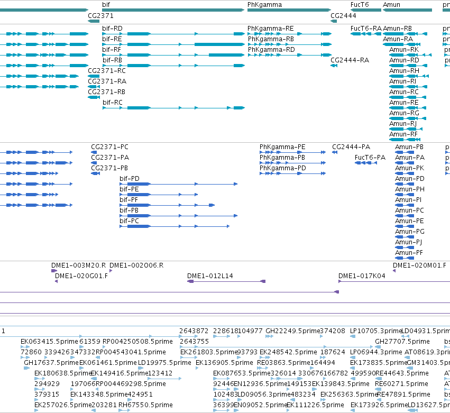Select protein bif-PD
The width and height of the screenshot is (450, 413).
130,179
